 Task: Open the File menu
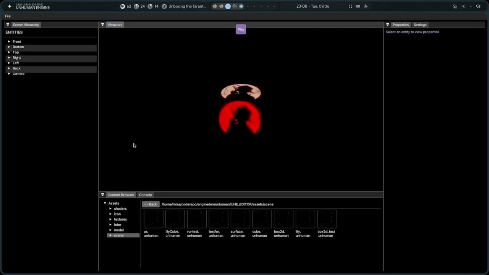8,16
